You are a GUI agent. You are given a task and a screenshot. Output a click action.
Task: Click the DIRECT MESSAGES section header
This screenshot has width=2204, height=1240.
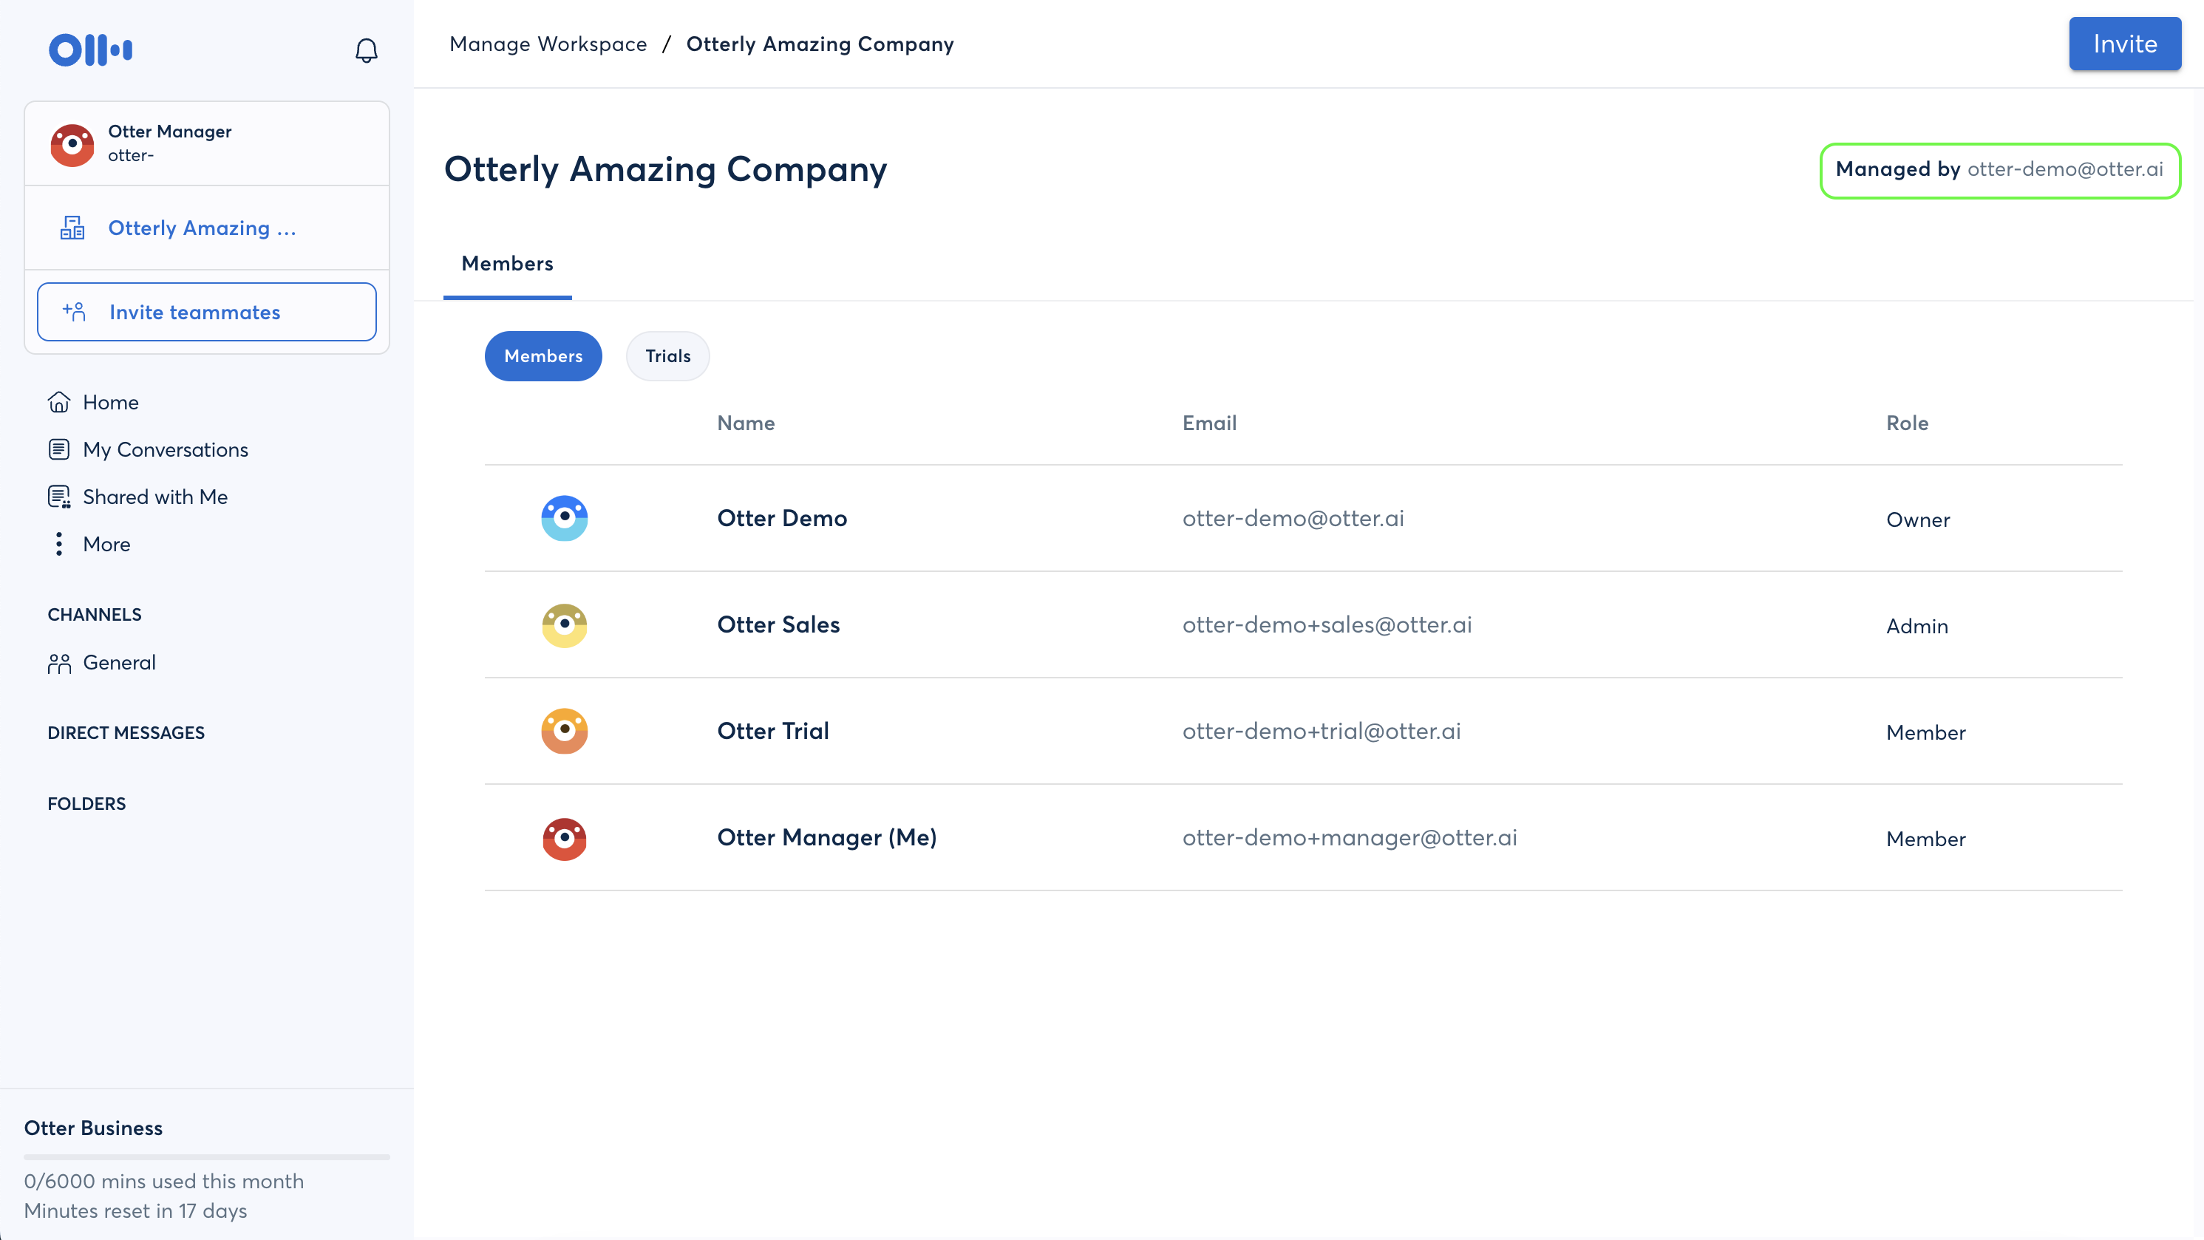[x=126, y=732]
